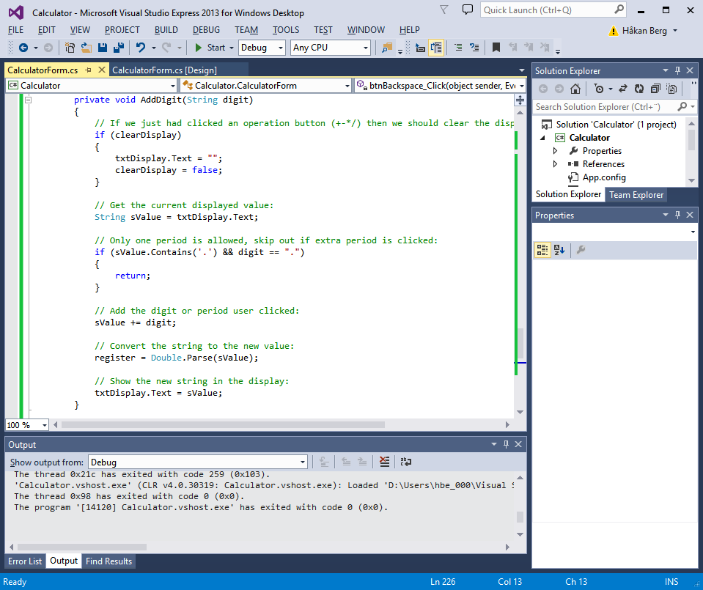703x590 pixels.
Task: Pin the CalculatorForm.cs tab
Action: (88, 70)
